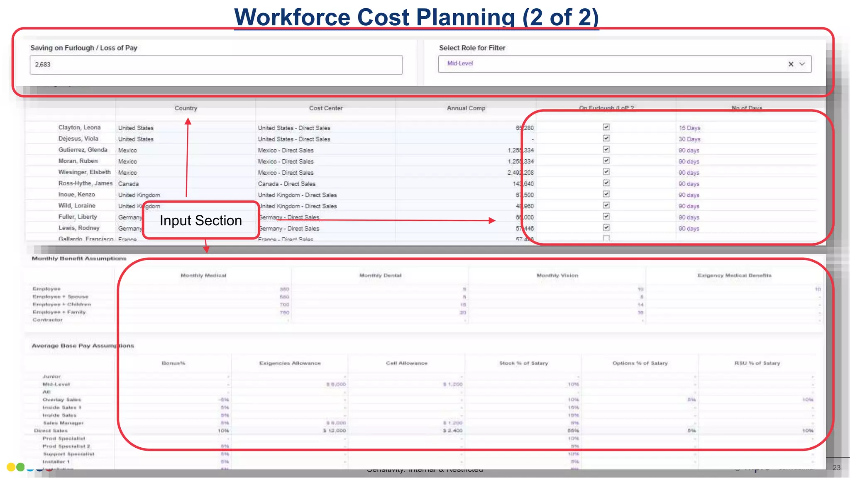Select the row name Wiesinger, Elsbeth

84,172
